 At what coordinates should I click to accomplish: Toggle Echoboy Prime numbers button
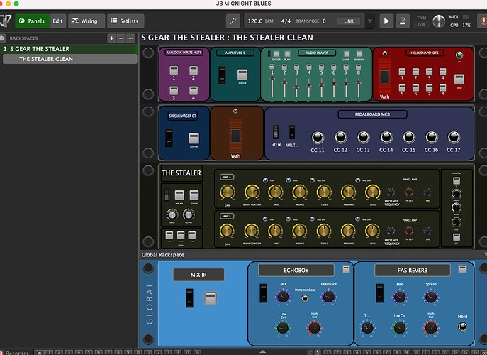click(305, 298)
